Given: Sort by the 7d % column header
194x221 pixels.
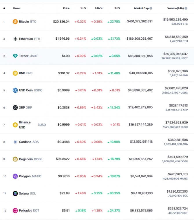Looking at the screenshot, I should click(x=117, y=8).
